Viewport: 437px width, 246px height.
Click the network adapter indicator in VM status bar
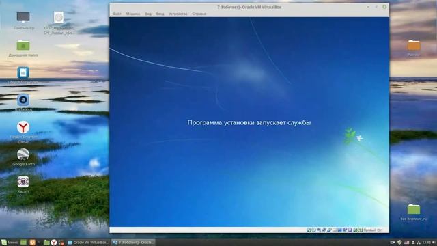[x=324, y=230]
